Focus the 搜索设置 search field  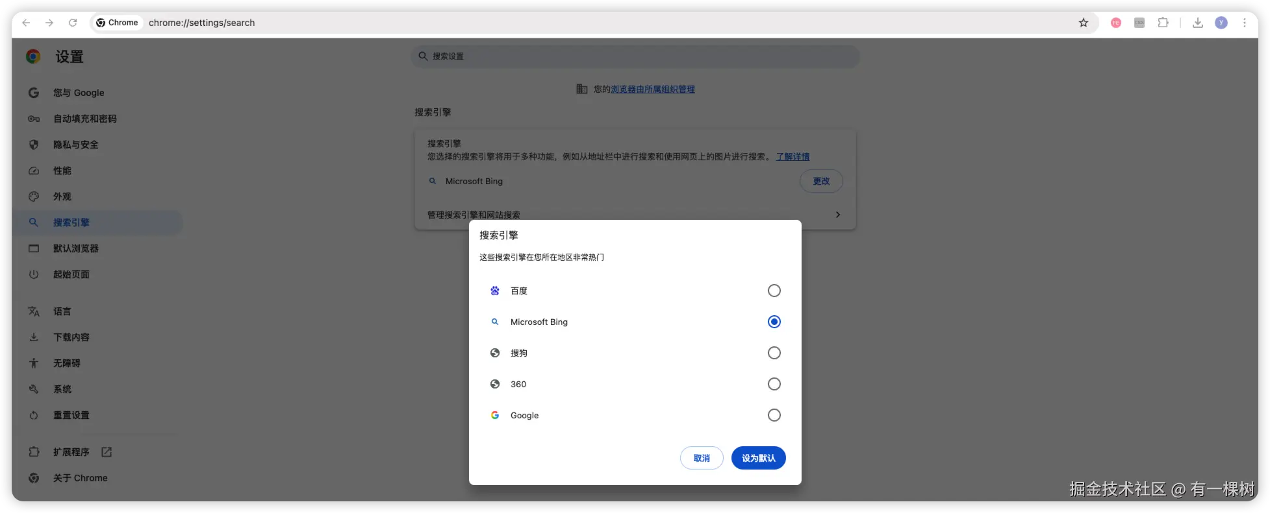[635, 56]
